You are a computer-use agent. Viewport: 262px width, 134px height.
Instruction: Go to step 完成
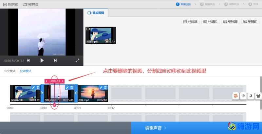coord(253,4)
